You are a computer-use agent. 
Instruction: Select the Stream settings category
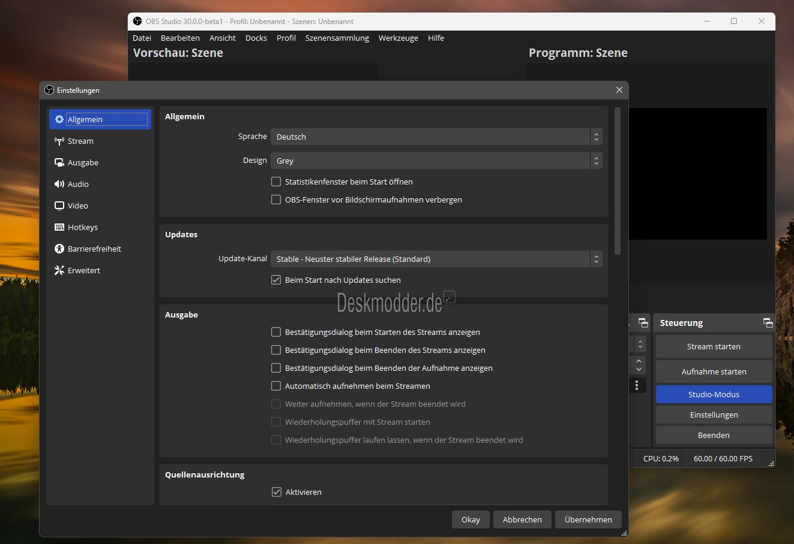click(x=100, y=141)
